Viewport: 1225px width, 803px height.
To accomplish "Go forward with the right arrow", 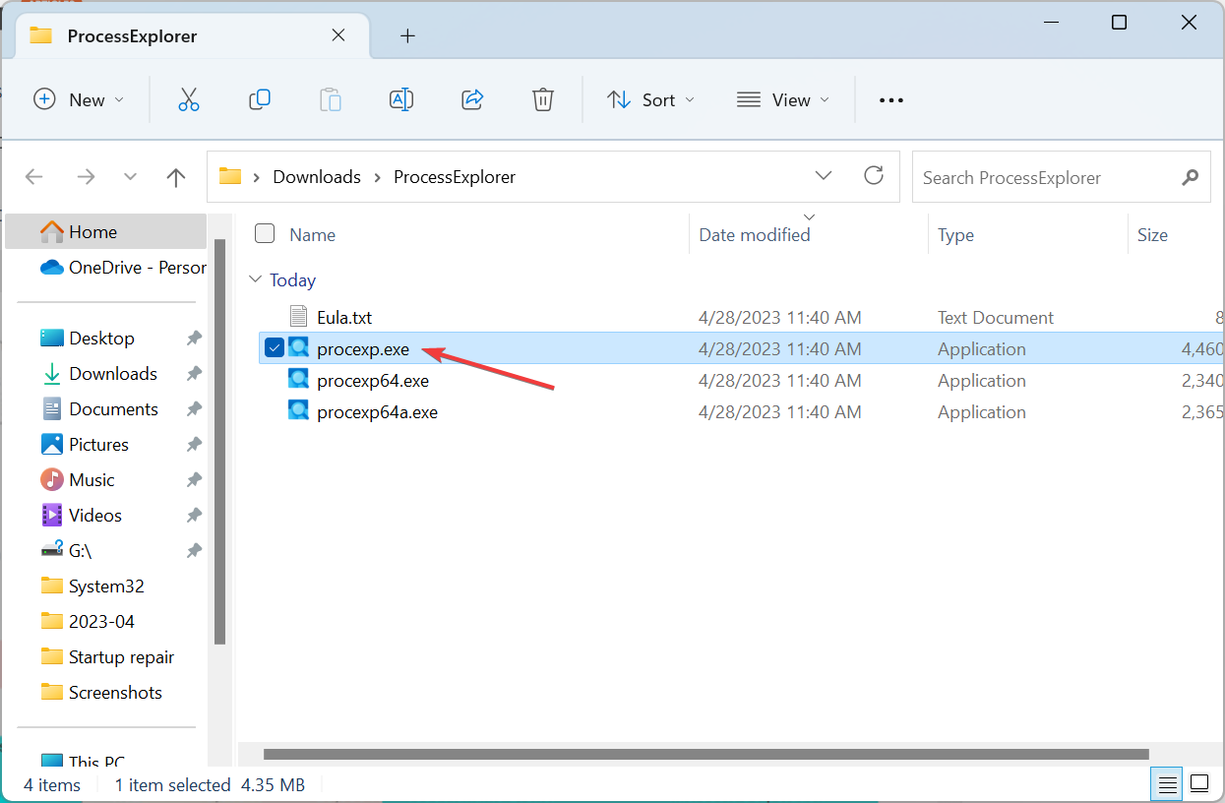I will [86, 177].
